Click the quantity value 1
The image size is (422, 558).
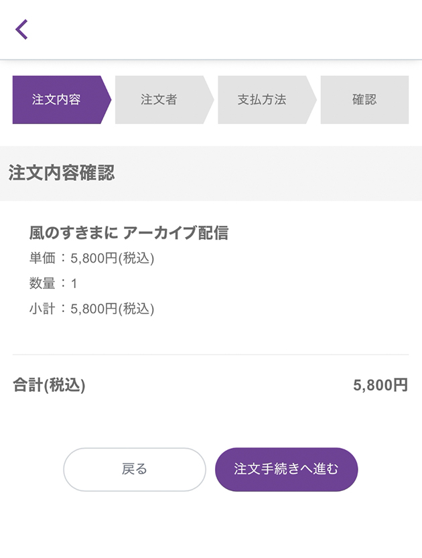coord(74,284)
